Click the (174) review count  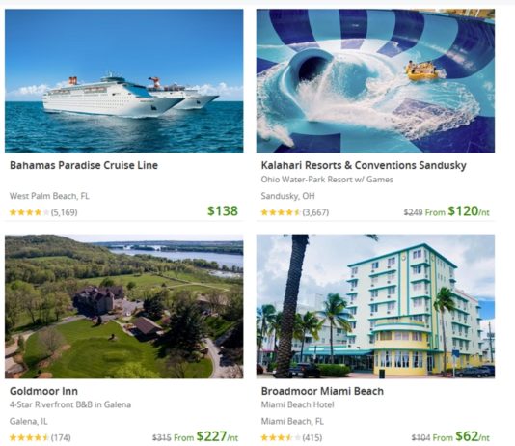click(61, 437)
